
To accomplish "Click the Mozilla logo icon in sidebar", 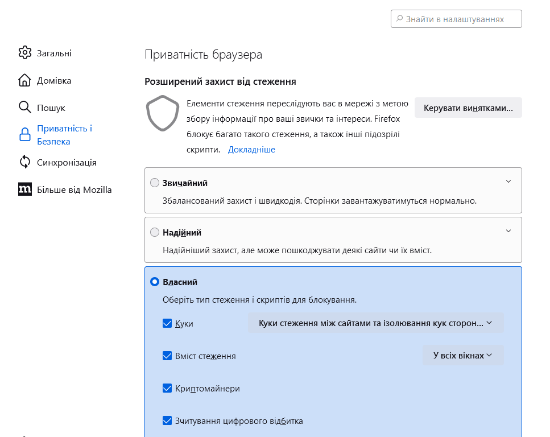I will point(24,189).
